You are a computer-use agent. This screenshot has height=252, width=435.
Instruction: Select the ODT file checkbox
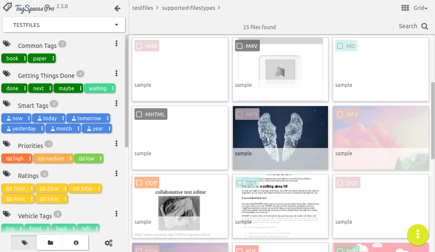(x=240, y=183)
